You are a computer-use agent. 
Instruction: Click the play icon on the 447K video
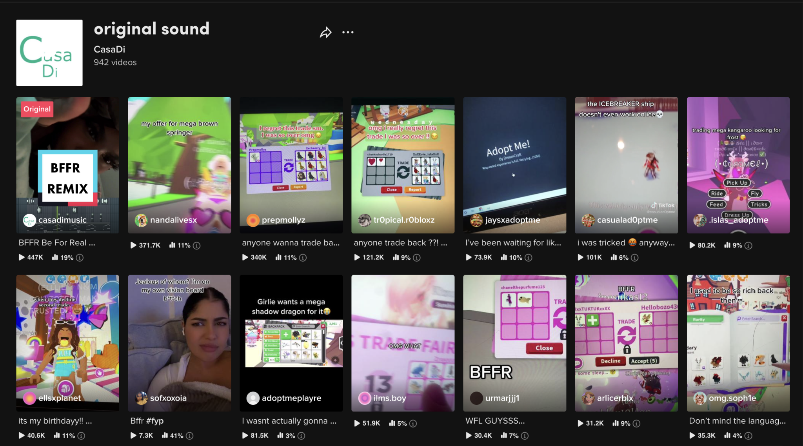click(21, 257)
